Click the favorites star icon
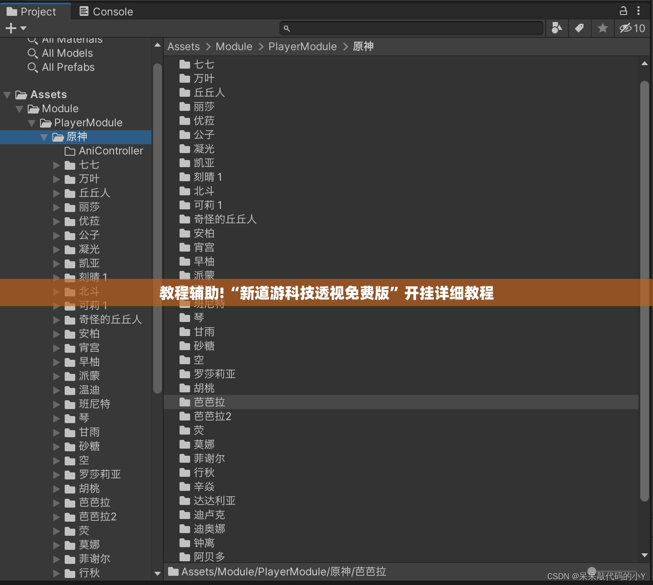653x585 pixels. click(602, 28)
